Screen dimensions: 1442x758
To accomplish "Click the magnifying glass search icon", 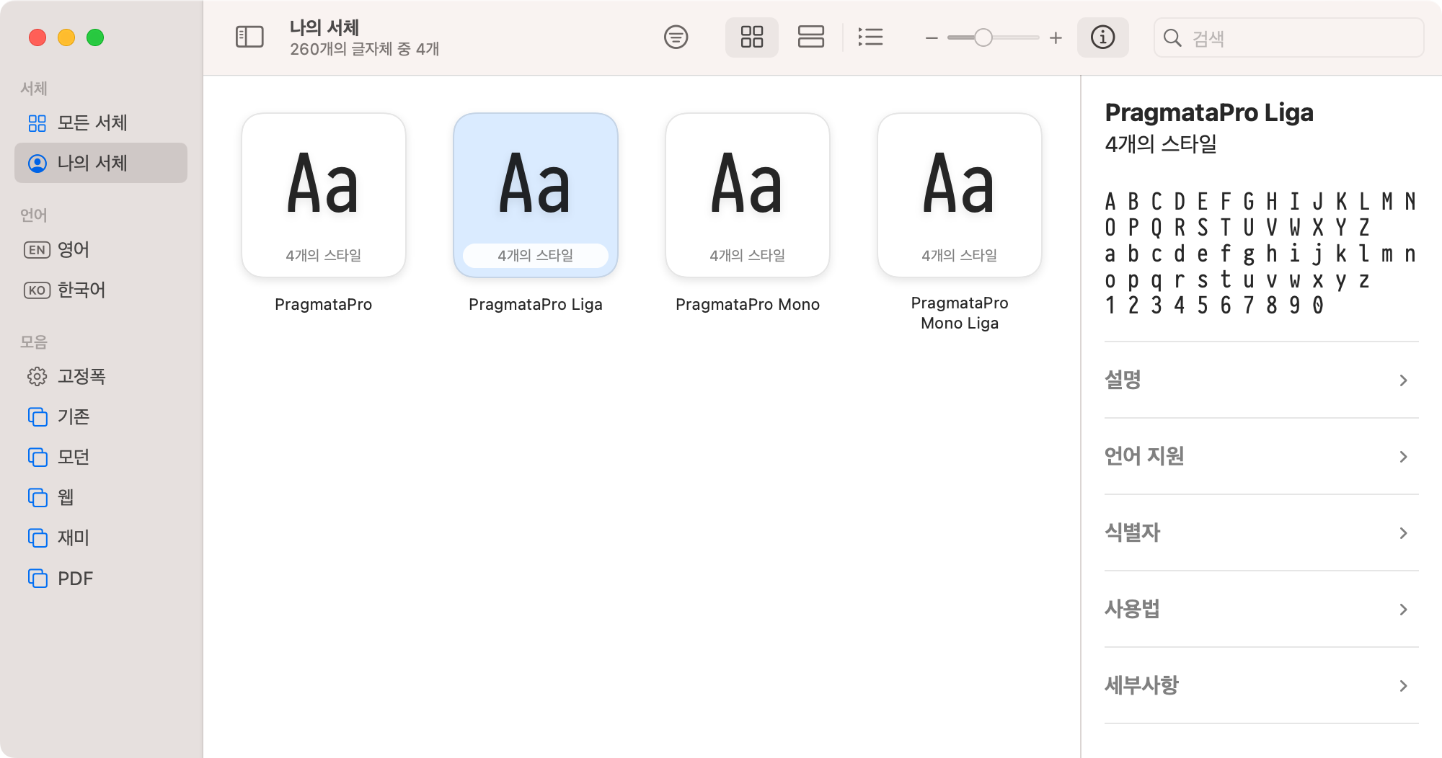I will pyautogui.click(x=1172, y=37).
